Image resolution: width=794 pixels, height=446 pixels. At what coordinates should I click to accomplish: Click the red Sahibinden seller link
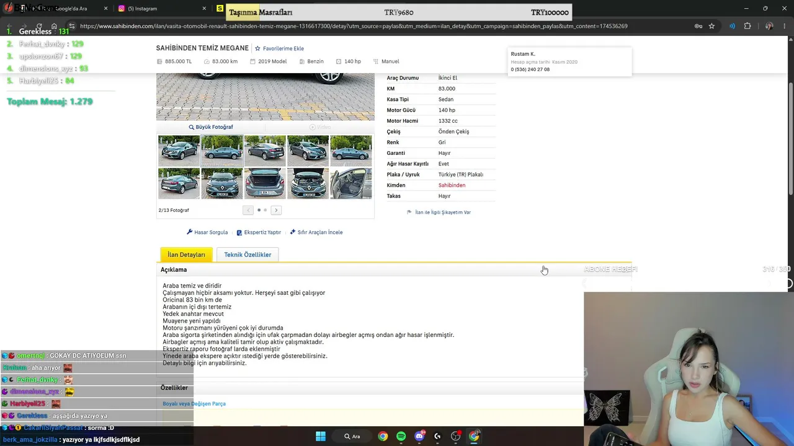click(x=452, y=185)
